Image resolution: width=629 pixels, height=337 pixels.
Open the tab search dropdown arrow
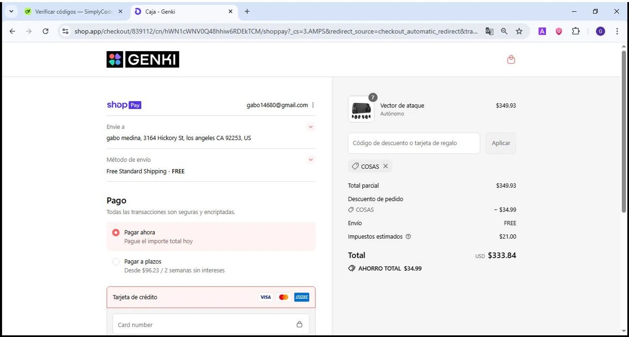click(x=11, y=12)
